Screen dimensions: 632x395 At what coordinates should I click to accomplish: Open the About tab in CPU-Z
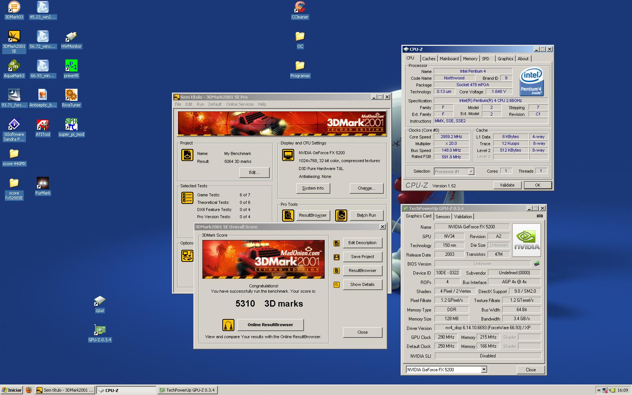coord(523,59)
